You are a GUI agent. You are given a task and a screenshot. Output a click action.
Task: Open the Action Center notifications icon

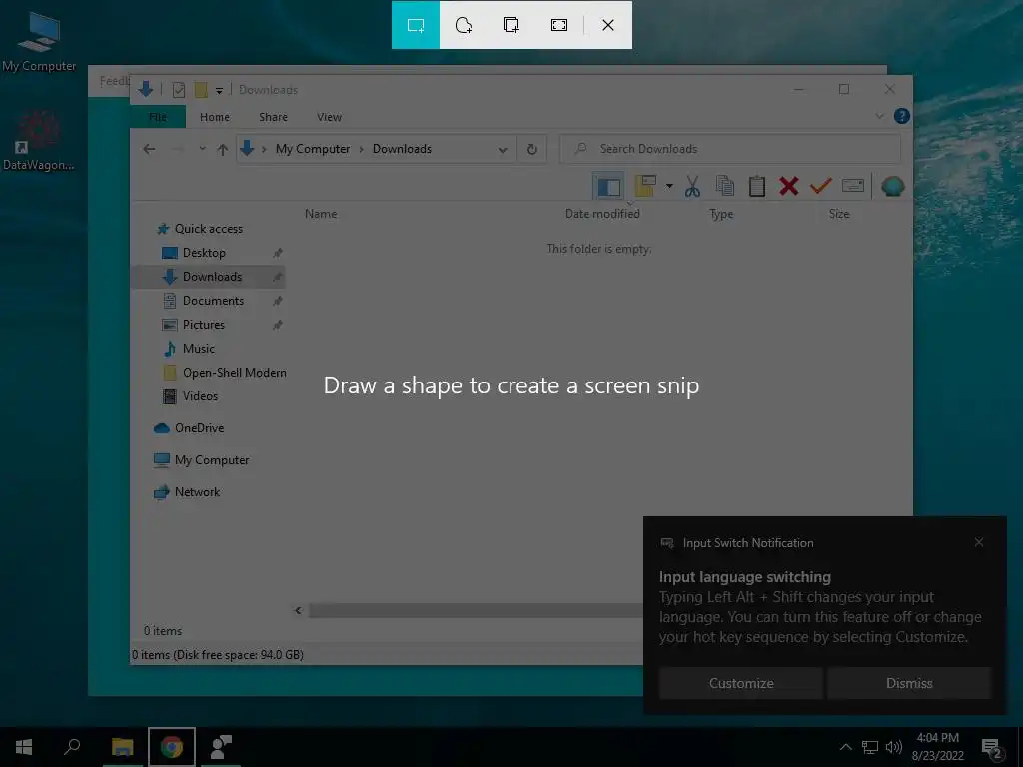pos(991,748)
